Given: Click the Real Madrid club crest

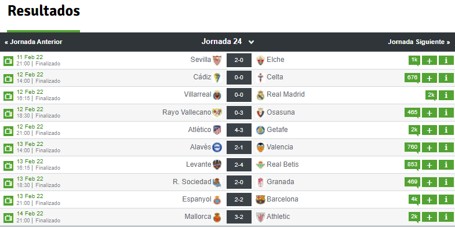Looking at the screenshot, I should pyautogui.click(x=260, y=95).
